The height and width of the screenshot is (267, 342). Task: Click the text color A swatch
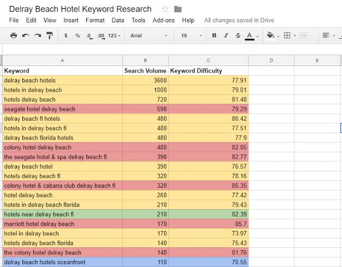point(249,36)
